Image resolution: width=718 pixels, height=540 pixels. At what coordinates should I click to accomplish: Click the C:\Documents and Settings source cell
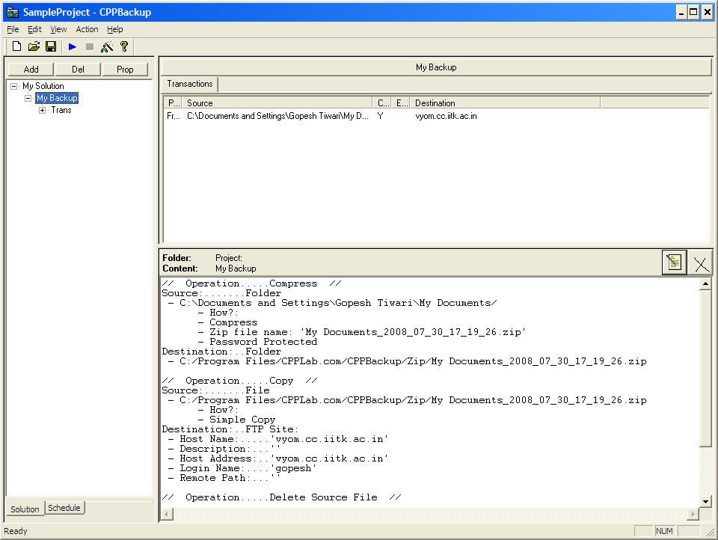tap(277, 116)
